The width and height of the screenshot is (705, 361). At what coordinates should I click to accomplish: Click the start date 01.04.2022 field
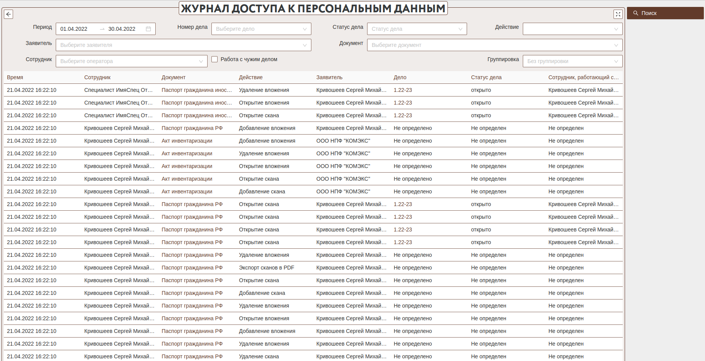[x=74, y=29]
